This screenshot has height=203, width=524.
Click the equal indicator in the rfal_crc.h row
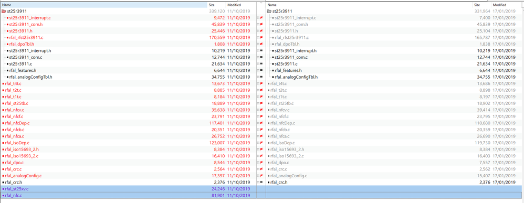(x=261, y=183)
